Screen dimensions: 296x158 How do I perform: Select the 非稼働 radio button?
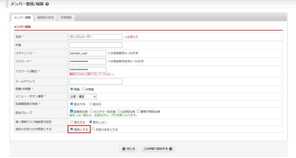click(83, 89)
